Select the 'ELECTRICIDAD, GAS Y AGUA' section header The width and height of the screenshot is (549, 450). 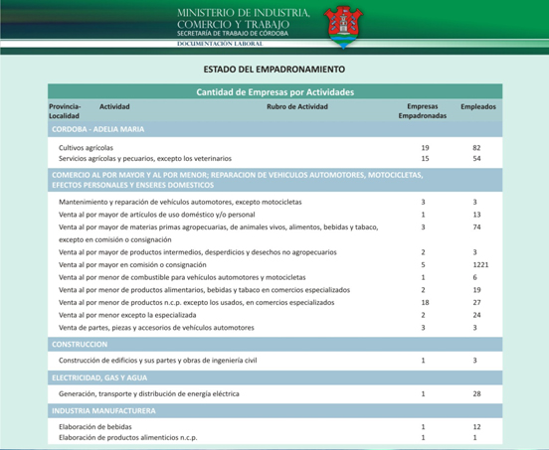pos(274,377)
